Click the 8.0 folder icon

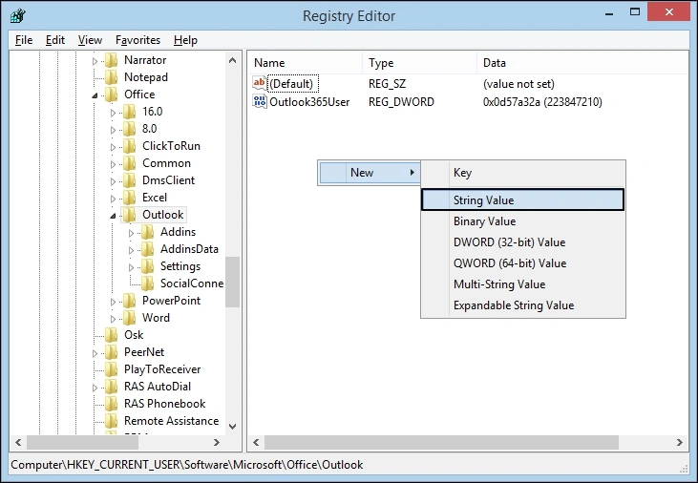[x=129, y=129]
